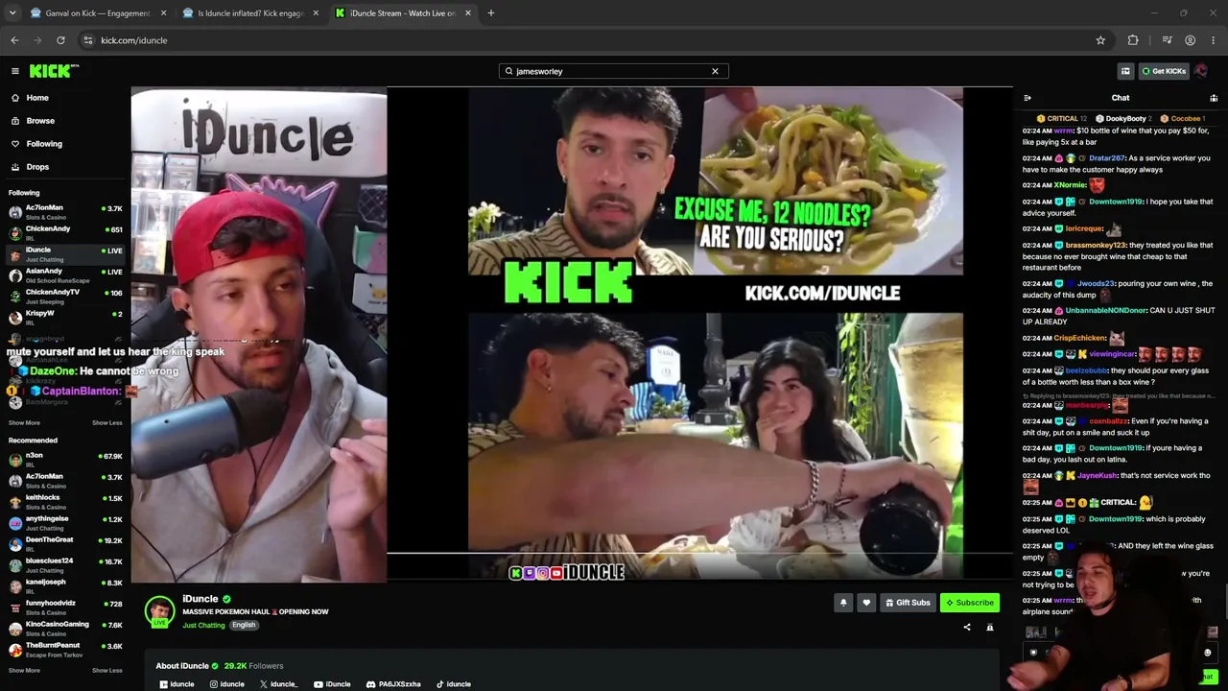Open JayneKush's chat user card
The width and height of the screenshot is (1228, 691).
[1097, 476]
